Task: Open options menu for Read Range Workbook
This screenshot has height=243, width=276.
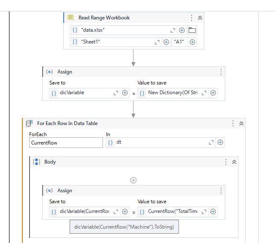Action: coord(192,18)
